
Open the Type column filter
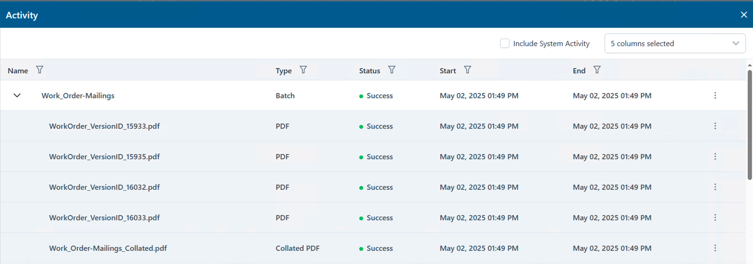pyautogui.click(x=303, y=70)
